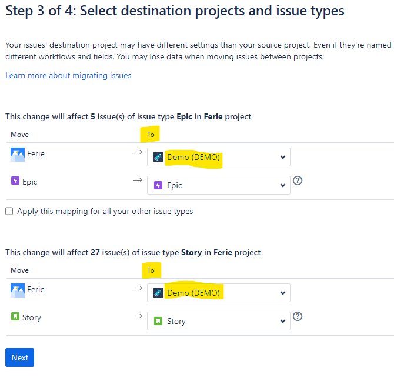
Task: Click Demo rocket icon in Story section dropdown
Action: tap(158, 293)
